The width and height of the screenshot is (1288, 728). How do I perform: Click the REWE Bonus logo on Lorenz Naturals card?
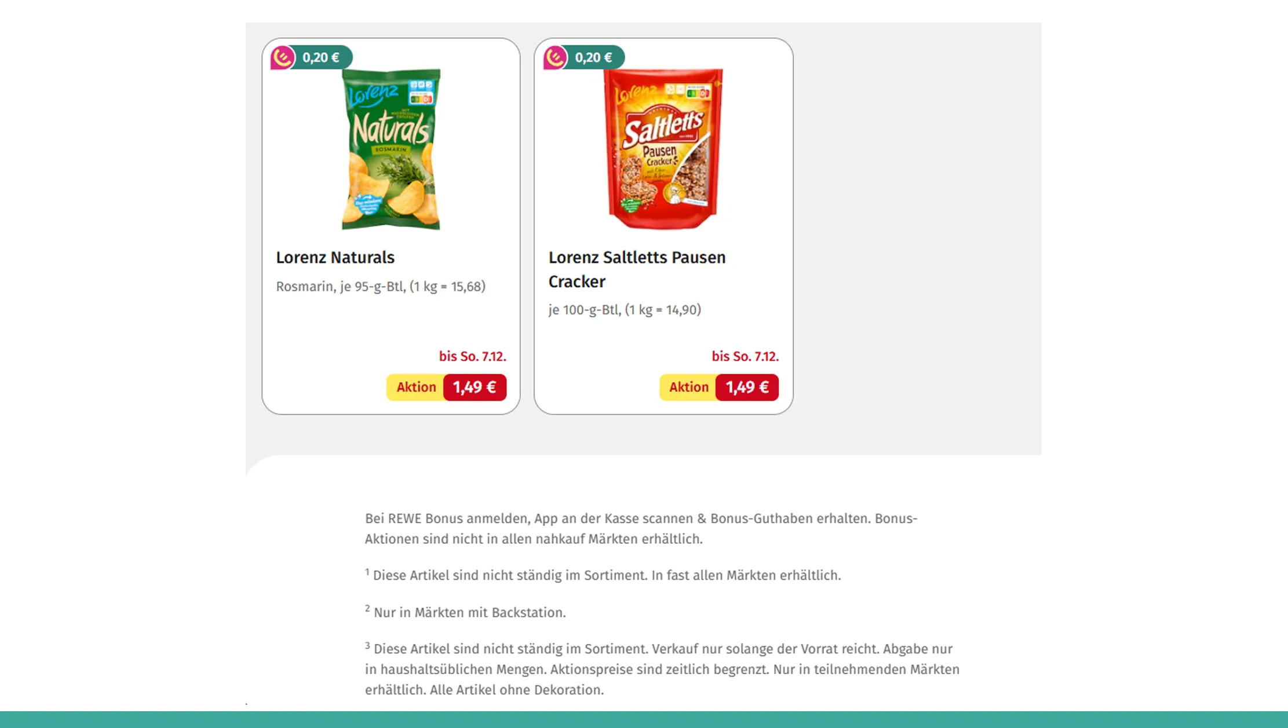coord(282,57)
